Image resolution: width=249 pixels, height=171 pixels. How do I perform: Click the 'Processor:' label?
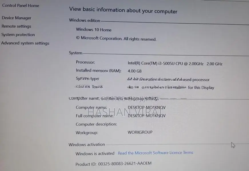(x=85, y=62)
